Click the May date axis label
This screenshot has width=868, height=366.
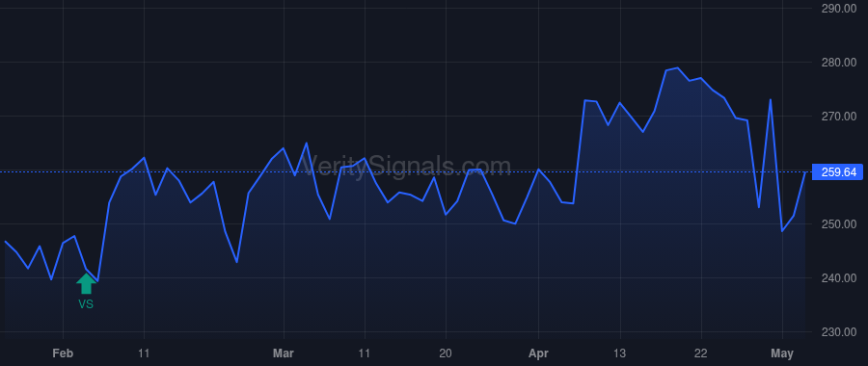(x=782, y=353)
